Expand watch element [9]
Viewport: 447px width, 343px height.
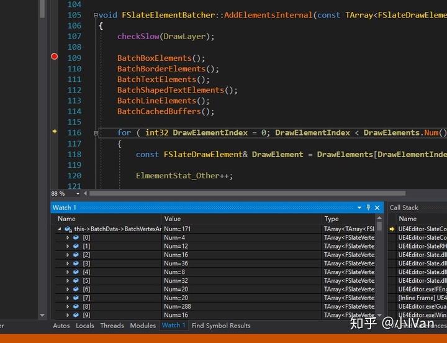(68, 315)
